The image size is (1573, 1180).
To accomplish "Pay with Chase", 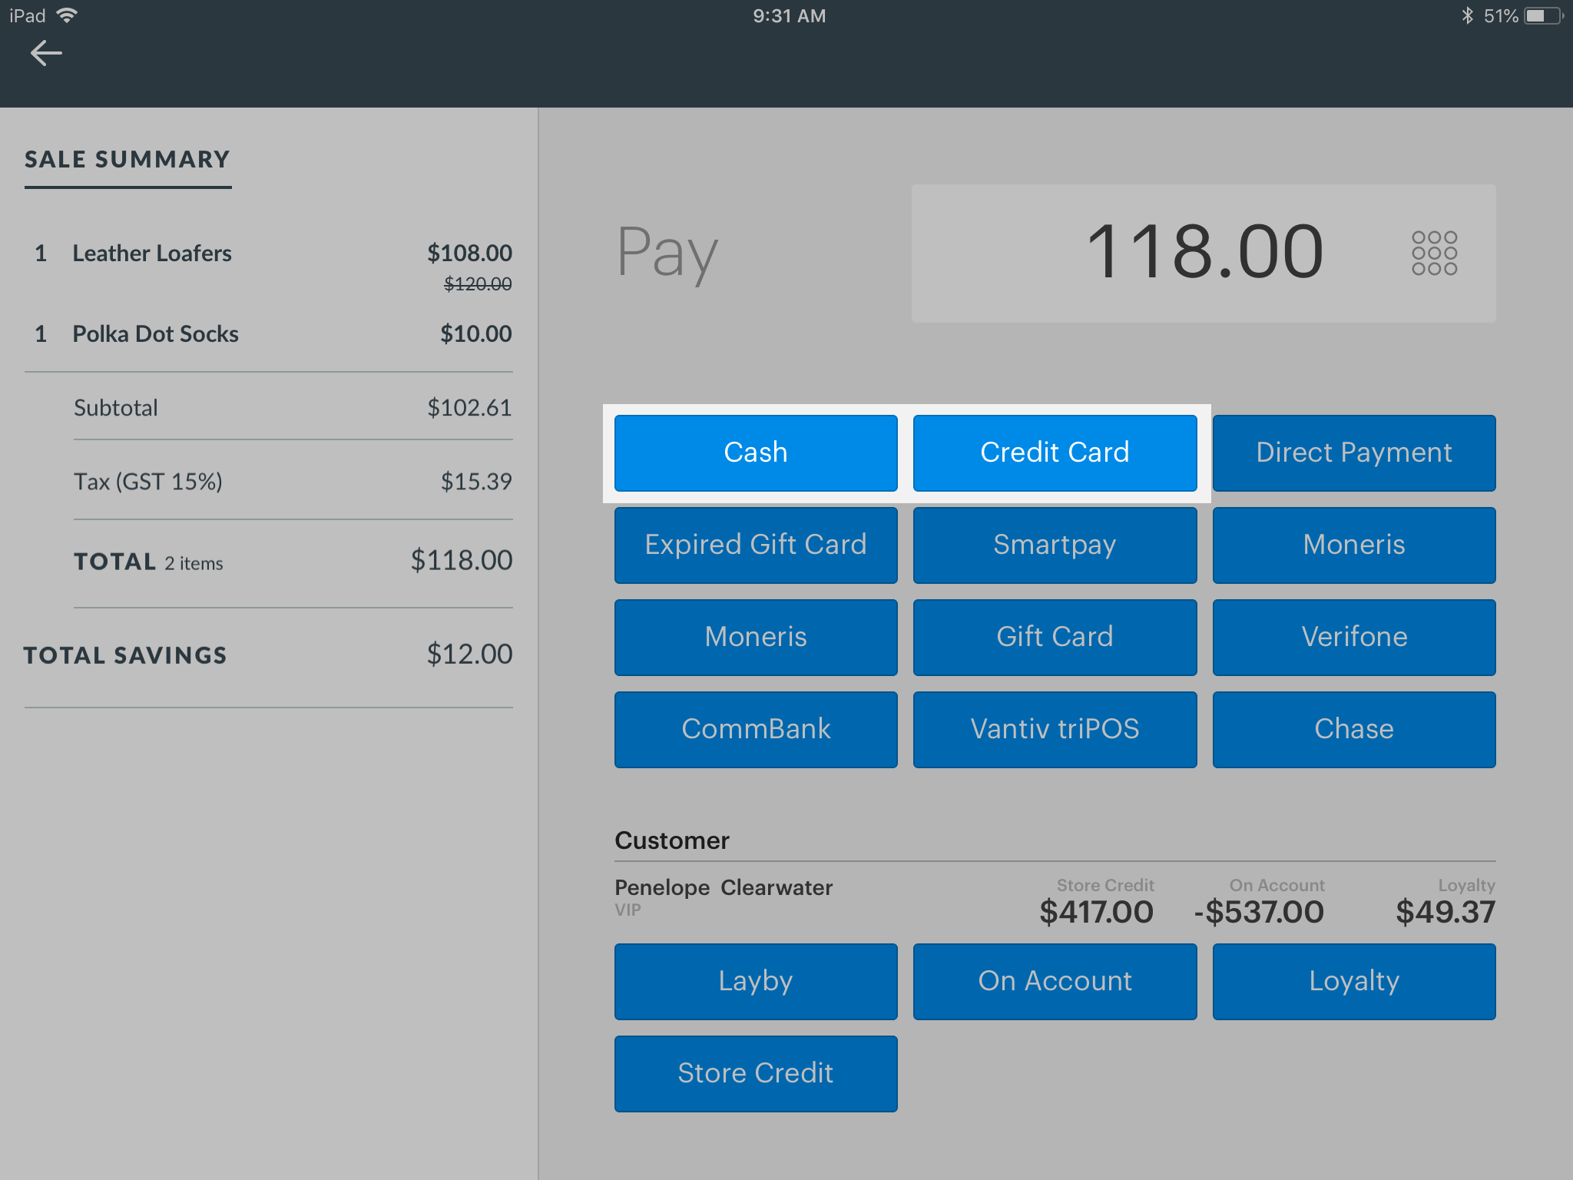I will 1353,729.
